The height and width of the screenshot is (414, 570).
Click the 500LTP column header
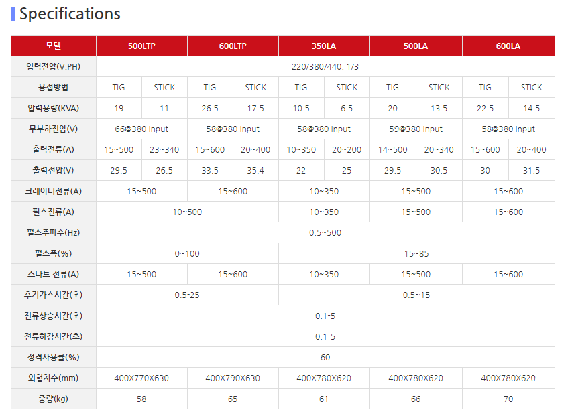(141, 46)
